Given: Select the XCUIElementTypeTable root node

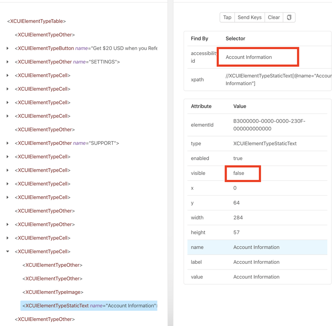Looking at the screenshot, I should tap(37, 21).
